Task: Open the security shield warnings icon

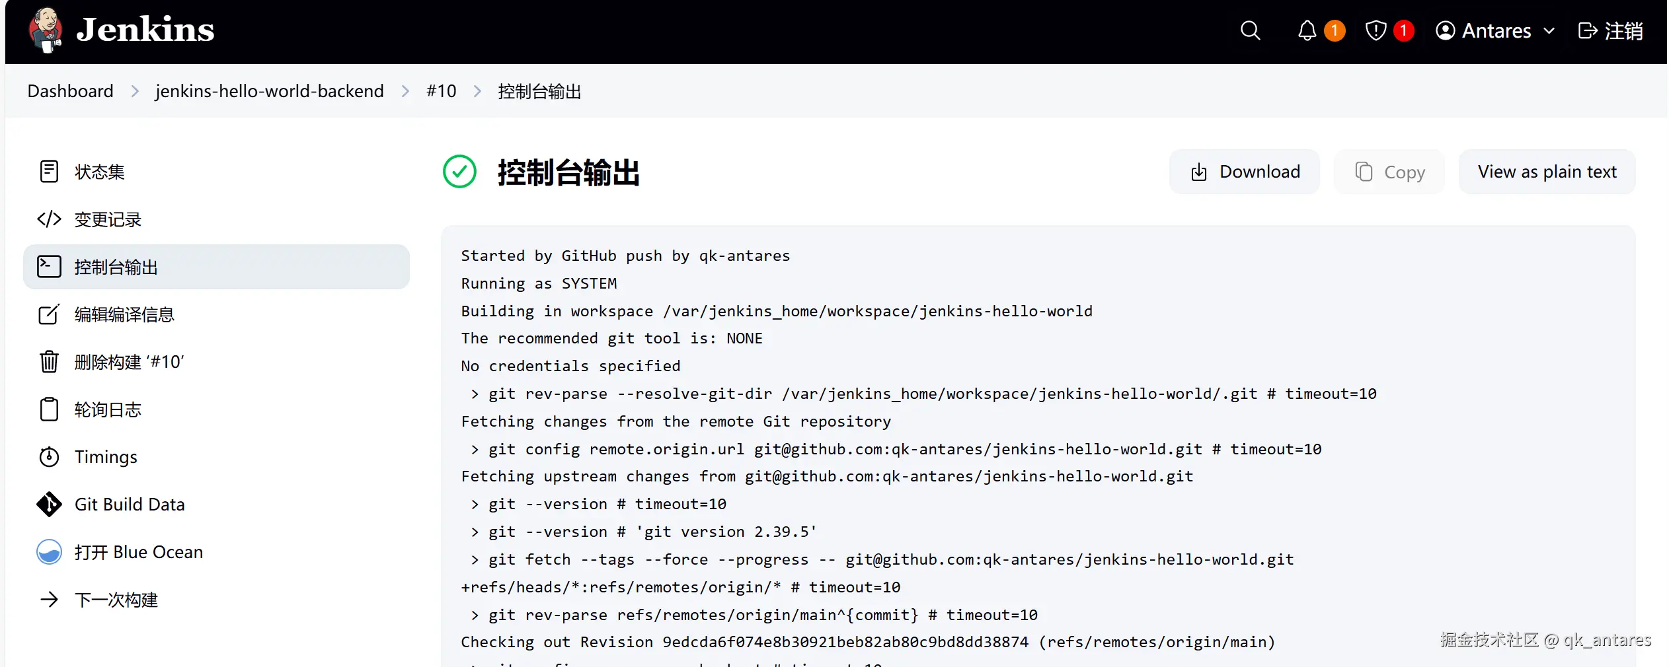Action: (1376, 30)
